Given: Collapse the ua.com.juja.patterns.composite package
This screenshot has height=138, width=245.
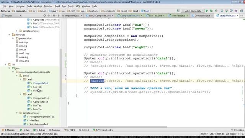Looking at the screenshot, I should tap(13, 72).
